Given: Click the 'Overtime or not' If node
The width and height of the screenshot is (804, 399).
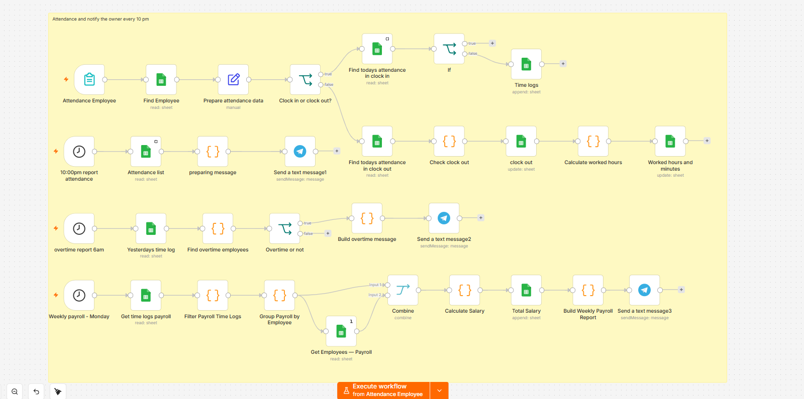Looking at the screenshot, I should (x=284, y=228).
